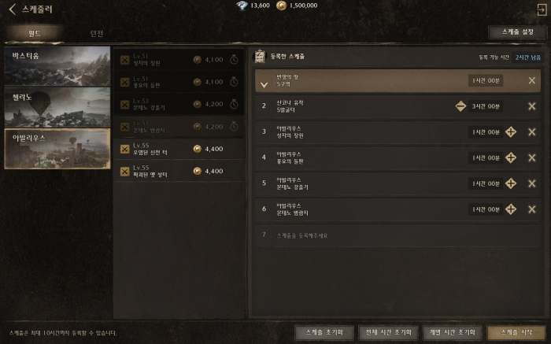Click the back arrow next to 스케줄러
Screen dimensions: 551x344
tap(13, 9)
